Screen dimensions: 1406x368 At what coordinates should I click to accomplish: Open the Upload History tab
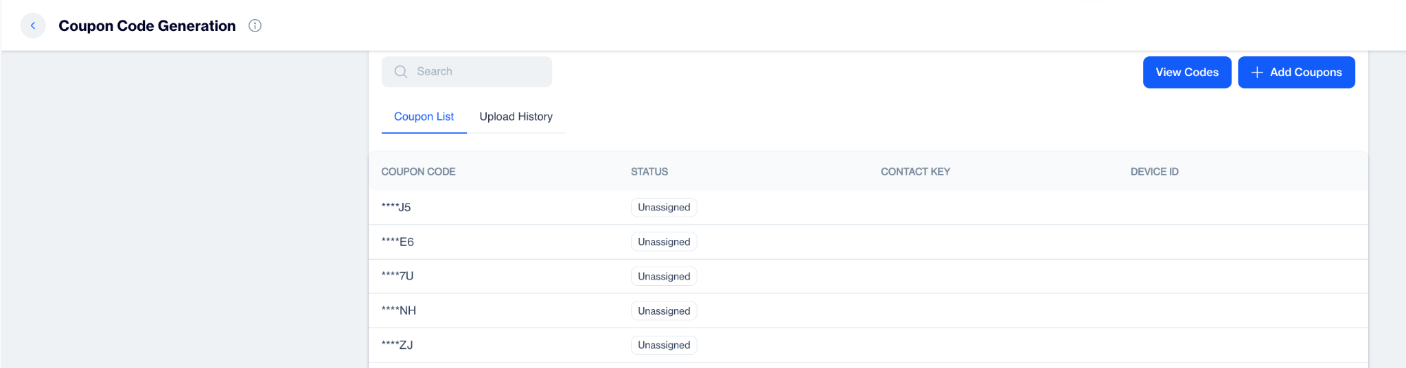click(516, 116)
